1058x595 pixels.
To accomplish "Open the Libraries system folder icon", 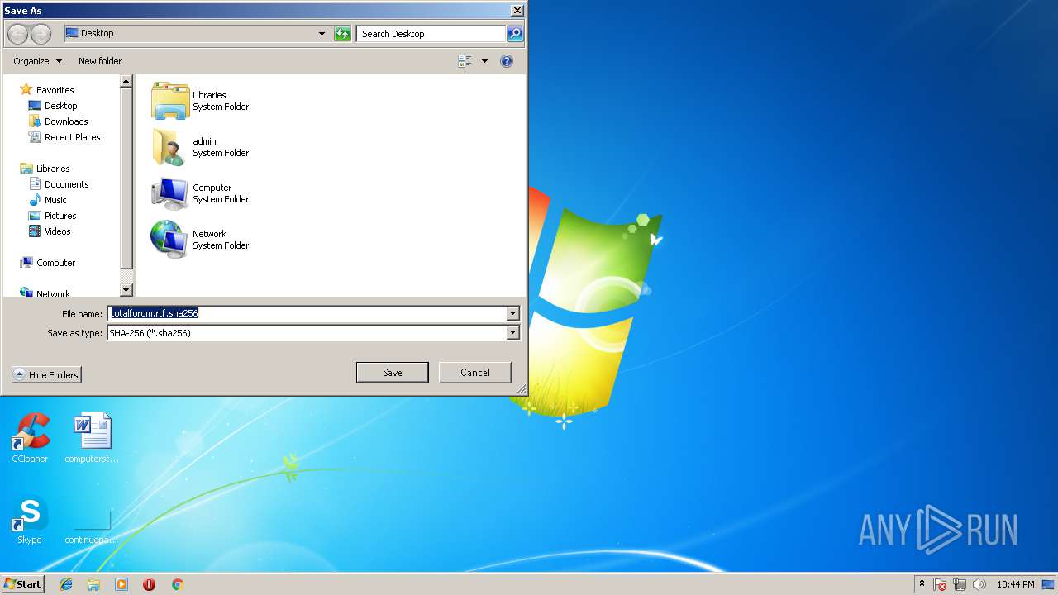I will 170,101.
